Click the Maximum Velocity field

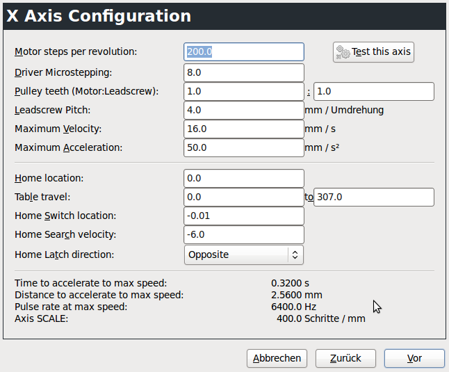tap(244, 129)
